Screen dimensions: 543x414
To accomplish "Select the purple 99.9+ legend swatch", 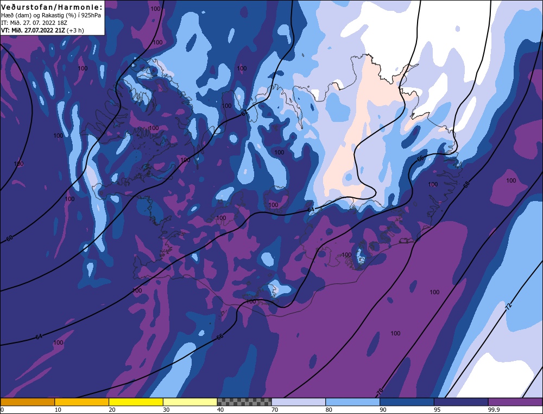I will [x=515, y=402].
